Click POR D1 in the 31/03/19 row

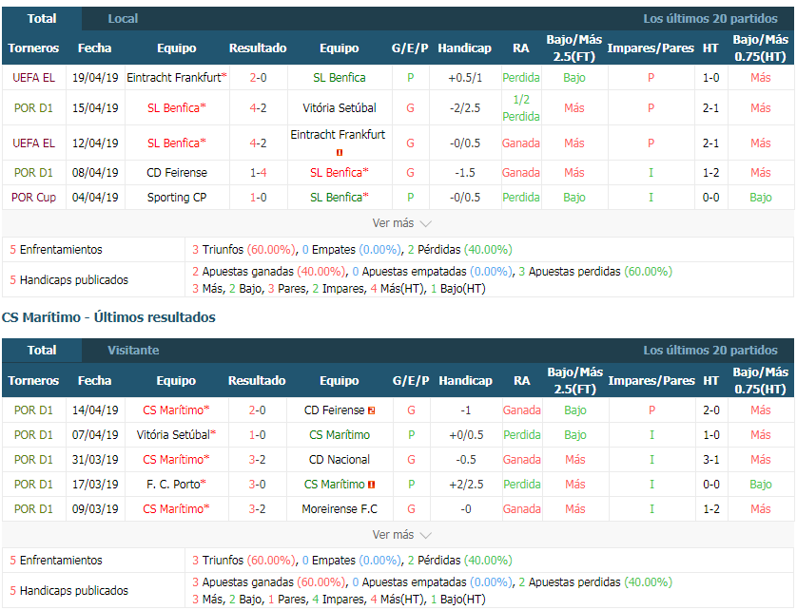[x=33, y=460]
